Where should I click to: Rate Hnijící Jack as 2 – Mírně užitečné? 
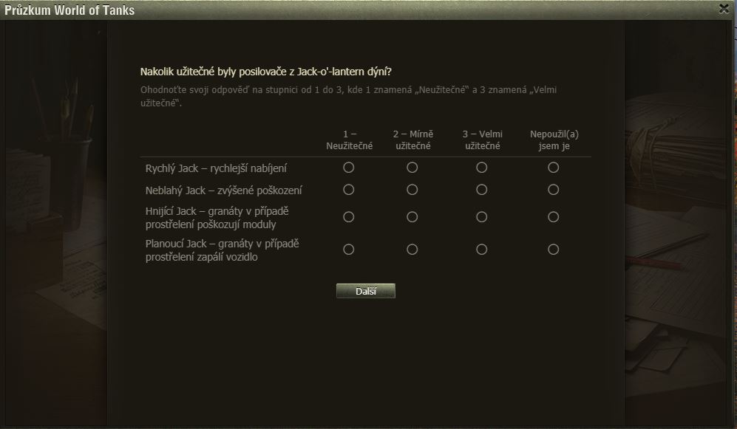(412, 217)
